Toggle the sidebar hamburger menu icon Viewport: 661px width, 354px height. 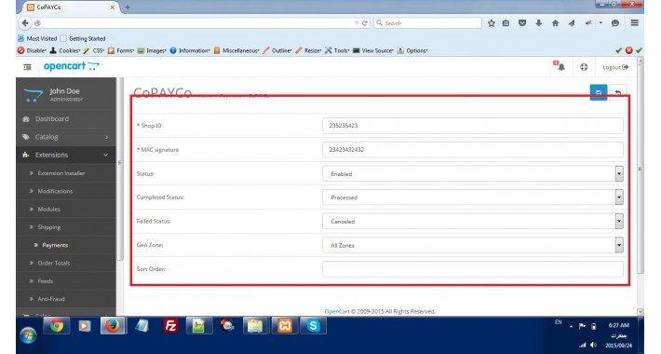pyautogui.click(x=27, y=67)
